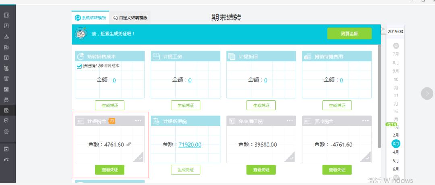Image resolution: width=435 pixels, height=185 pixels.
Task: Open the ... menu on 回冲税金 card
Action: pos(365,121)
